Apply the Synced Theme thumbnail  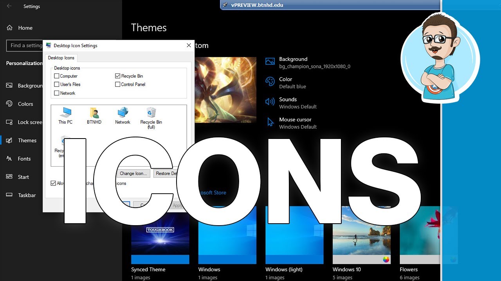point(160,235)
